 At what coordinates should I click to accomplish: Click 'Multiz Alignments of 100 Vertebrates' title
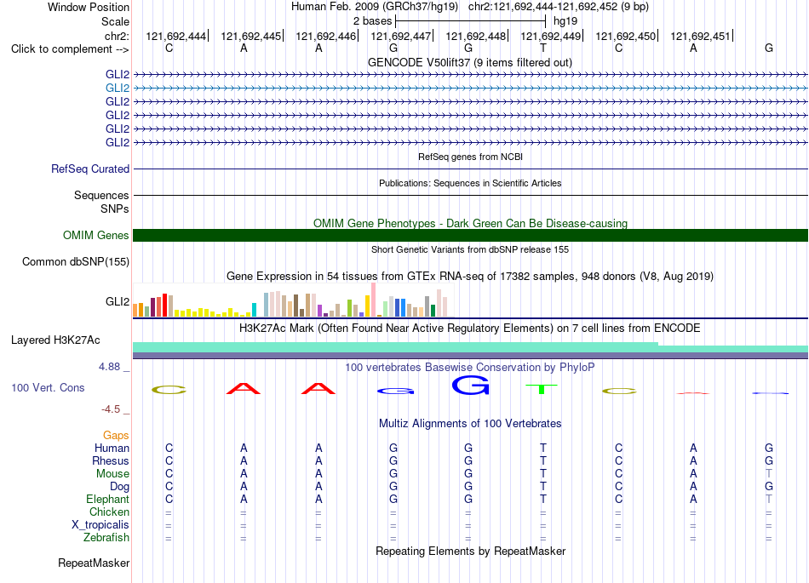tap(470, 424)
